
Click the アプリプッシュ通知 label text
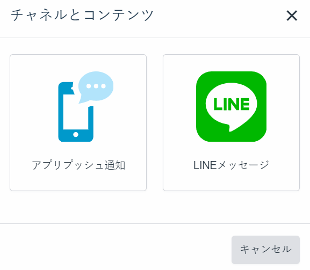(x=78, y=165)
